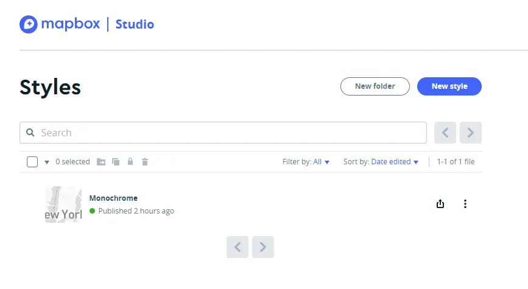Click the Monochrome map thumbnail
The image size is (528, 289).
pyautogui.click(x=63, y=204)
